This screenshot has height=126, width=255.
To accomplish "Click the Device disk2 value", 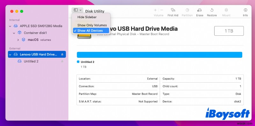I will tap(237, 101).
